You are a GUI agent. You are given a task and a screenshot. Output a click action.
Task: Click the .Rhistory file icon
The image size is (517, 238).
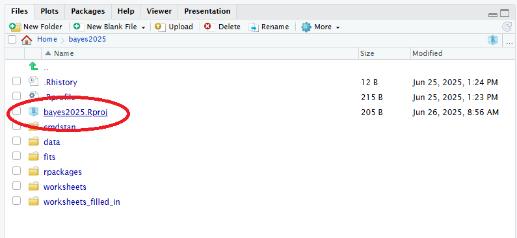[33, 81]
